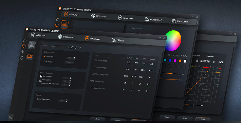Click the pencil edit profile icon
This screenshot has height=123, width=241.
[72, 48]
